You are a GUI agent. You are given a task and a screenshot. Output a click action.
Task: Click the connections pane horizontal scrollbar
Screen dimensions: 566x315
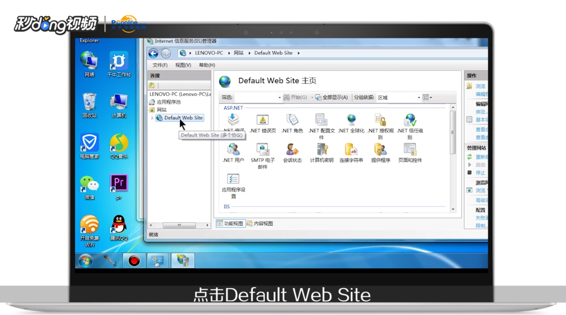click(179, 225)
